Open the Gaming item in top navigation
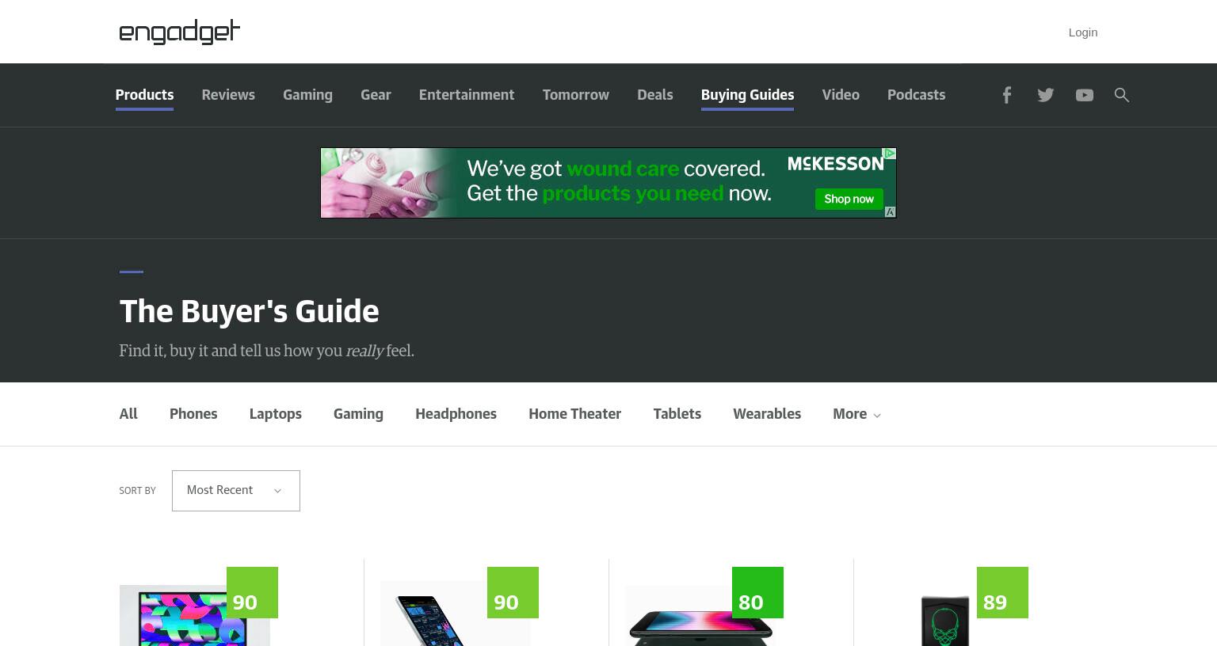The height and width of the screenshot is (646, 1217). pyautogui.click(x=307, y=95)
